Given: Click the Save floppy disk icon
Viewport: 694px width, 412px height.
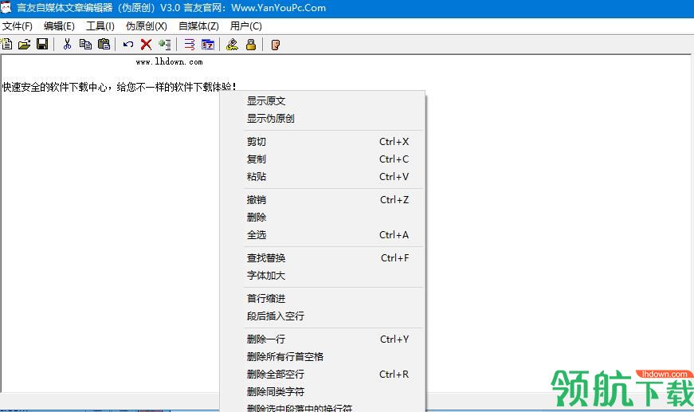Looking at the screenshot, I should point(42,45).
